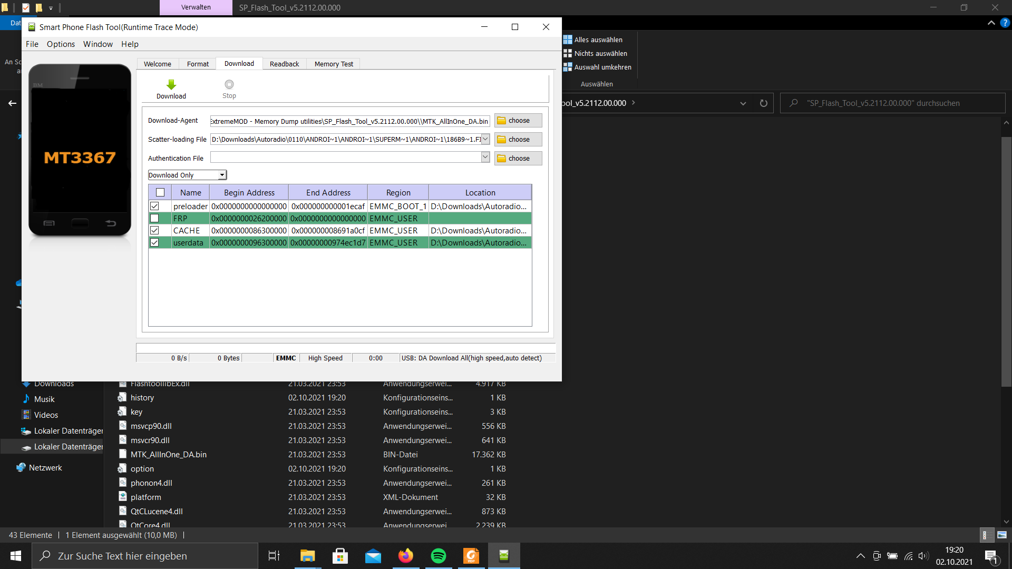Viewport: 1012px width, 569px height.
Task: Click choose folder icon for Download-Agent
Action: click(x=502, y=121)
